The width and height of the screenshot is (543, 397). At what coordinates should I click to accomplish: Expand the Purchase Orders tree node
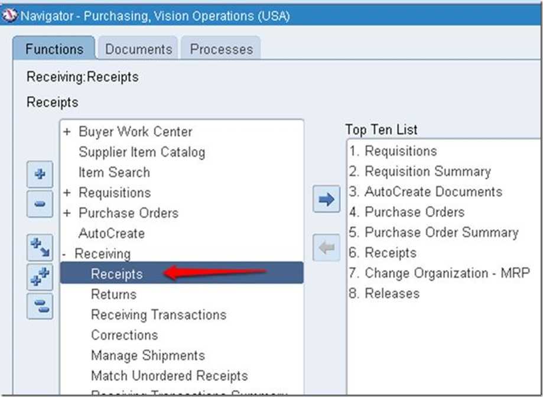coord(67,213)
